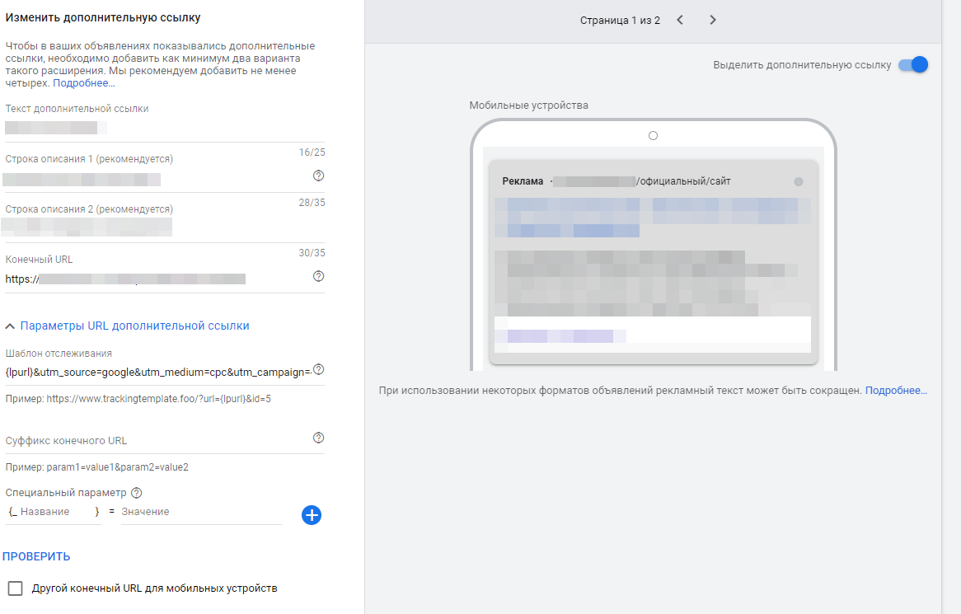Viewport: 961px width, 614px height.
Task: Click the custom parameter Название field
Action: pos(54,512)
